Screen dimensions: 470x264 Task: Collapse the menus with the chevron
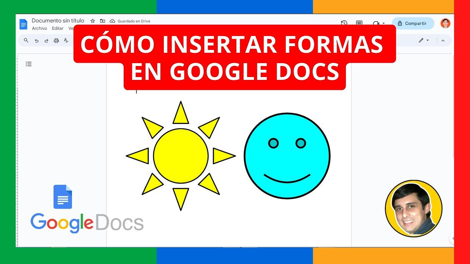(x=443, y=40)
